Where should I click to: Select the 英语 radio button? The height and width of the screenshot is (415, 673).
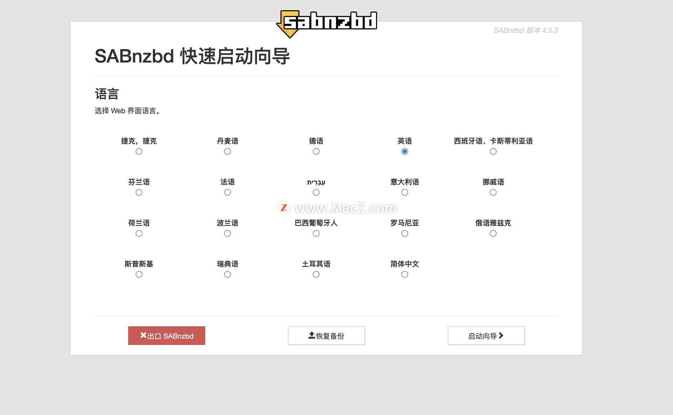405,152
